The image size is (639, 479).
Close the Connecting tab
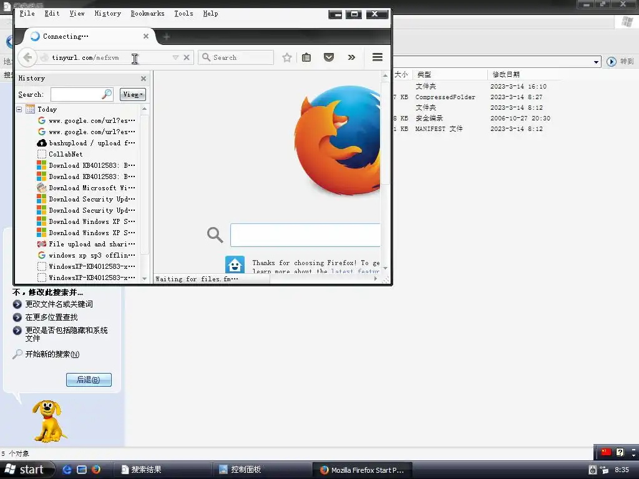[x=146, y=36]
